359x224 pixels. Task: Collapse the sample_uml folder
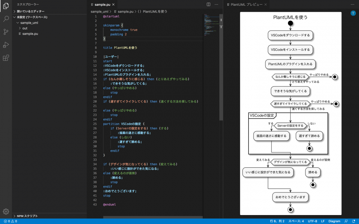click(29, 23)
